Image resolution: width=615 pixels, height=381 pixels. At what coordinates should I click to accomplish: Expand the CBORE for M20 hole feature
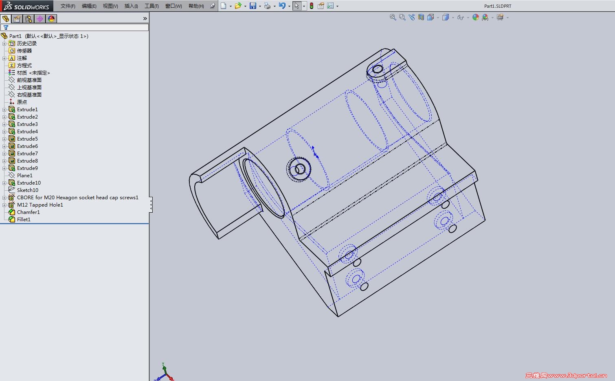[x=4, y=198]
